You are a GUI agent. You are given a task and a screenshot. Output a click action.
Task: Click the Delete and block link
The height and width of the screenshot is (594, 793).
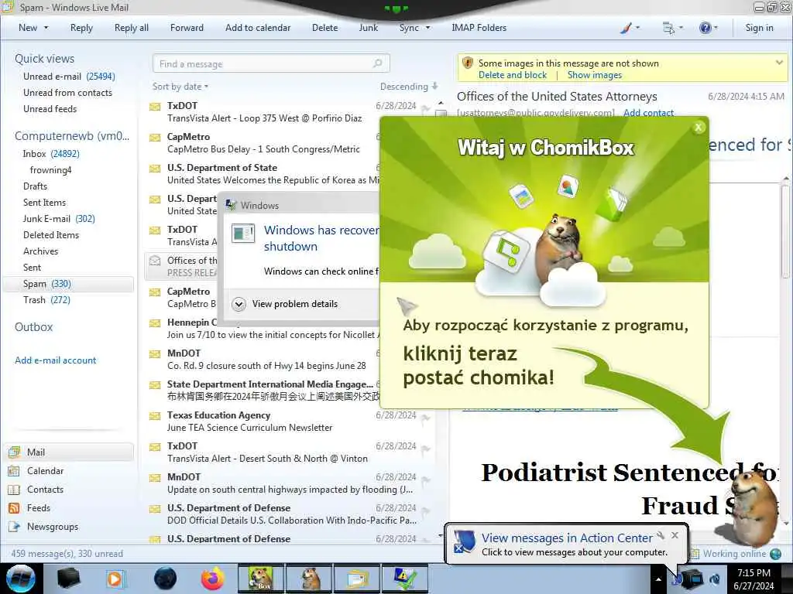click(x=513, y=75)
